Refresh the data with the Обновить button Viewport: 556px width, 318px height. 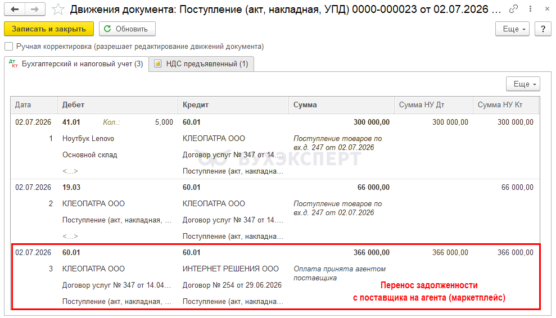pyautogui.click(x=127, y=29)
